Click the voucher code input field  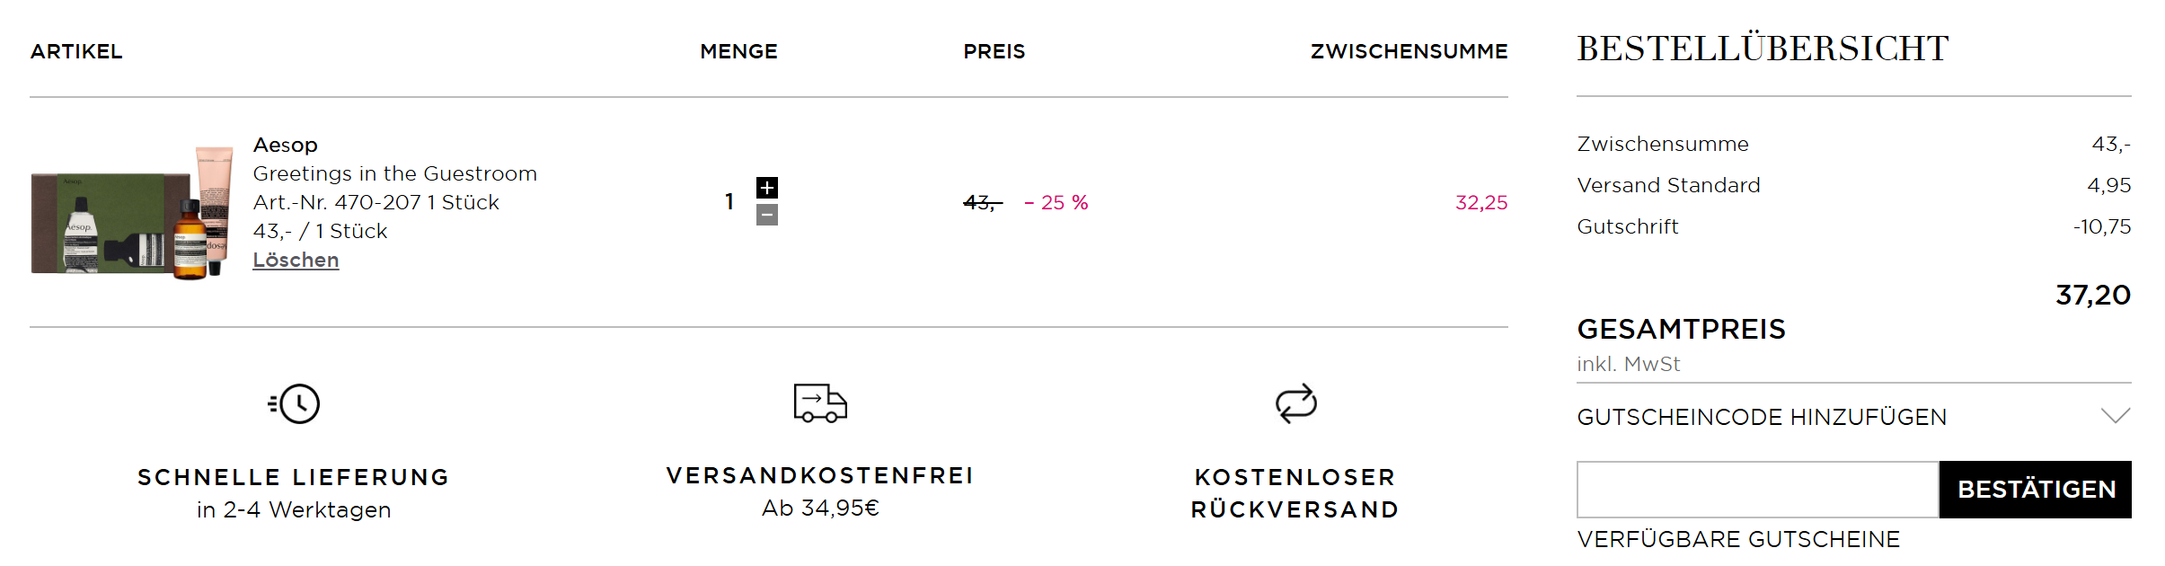pyautogui.click(x=1757, y=490)
